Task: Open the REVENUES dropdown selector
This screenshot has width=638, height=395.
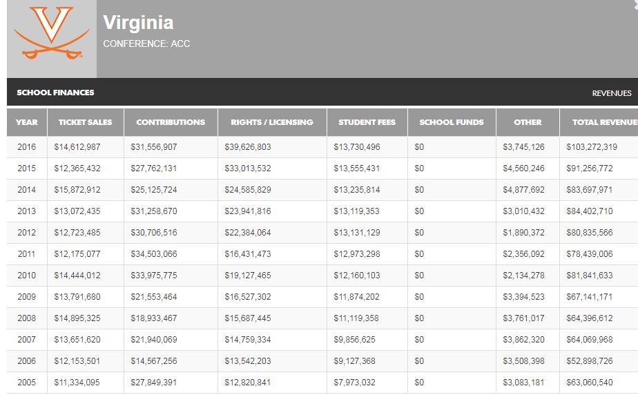Action: (614, 93)
